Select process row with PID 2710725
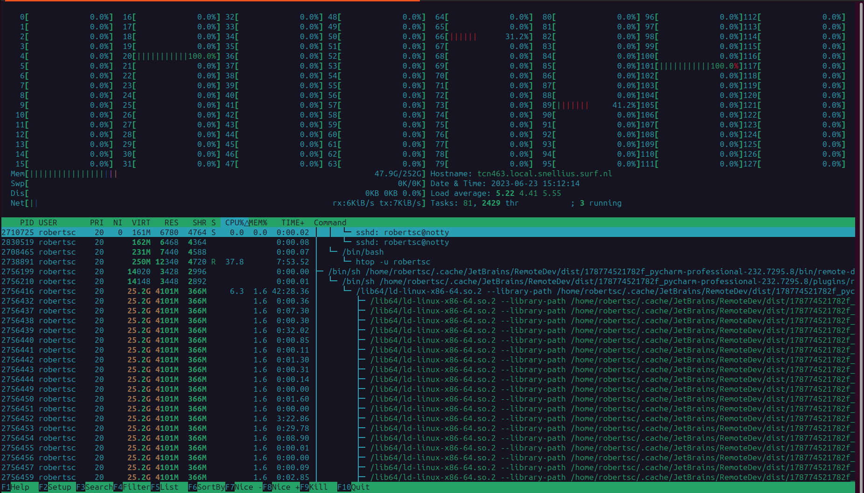Image resolution: width=864 pixels, height=493 pixels. point(428,232)
